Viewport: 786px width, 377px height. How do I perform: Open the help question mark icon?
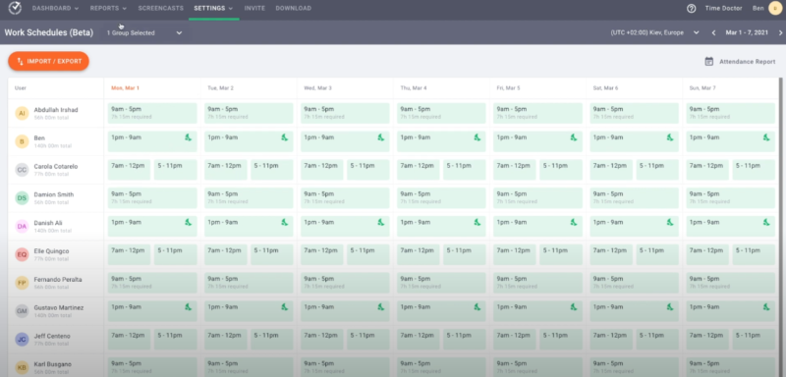tap(692, 9)
